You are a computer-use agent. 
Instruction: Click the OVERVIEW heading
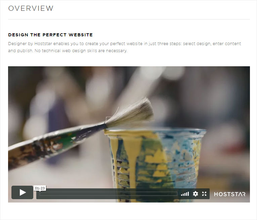[x=31, y=8]
